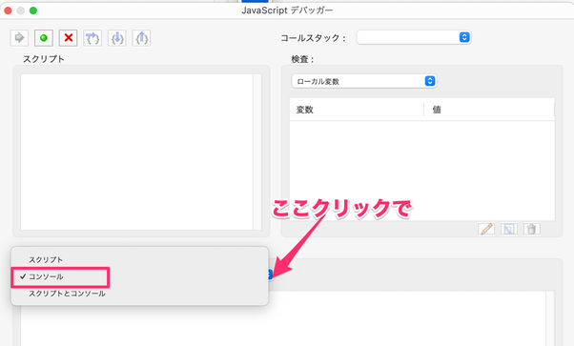This screenshot has height=346, width=574.
Task: Toggle the green circle breakpoint button
Action: click(44, 38)
